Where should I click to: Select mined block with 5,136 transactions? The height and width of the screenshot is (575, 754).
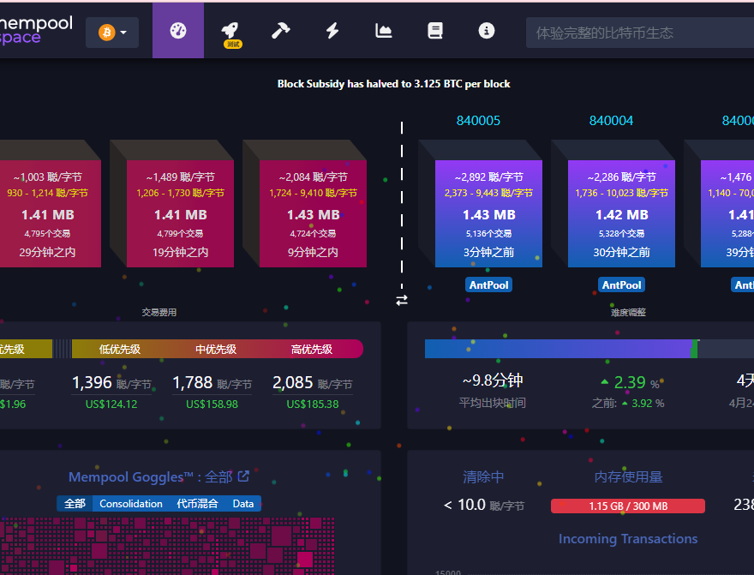point(488,213)
